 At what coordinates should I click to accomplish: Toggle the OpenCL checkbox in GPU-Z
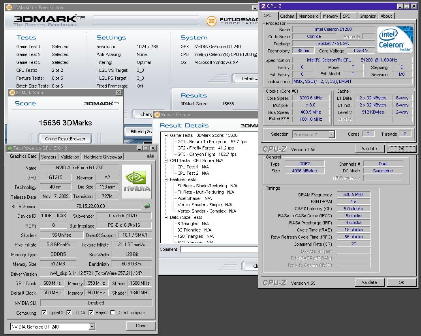44,312
